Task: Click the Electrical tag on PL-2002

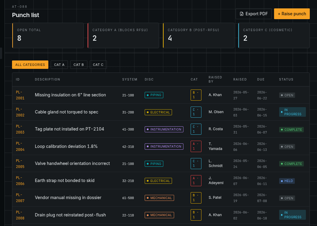Action: click(158, 112)
